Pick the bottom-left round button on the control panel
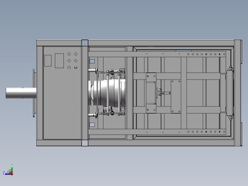248x186 pixels. (69, 68)
